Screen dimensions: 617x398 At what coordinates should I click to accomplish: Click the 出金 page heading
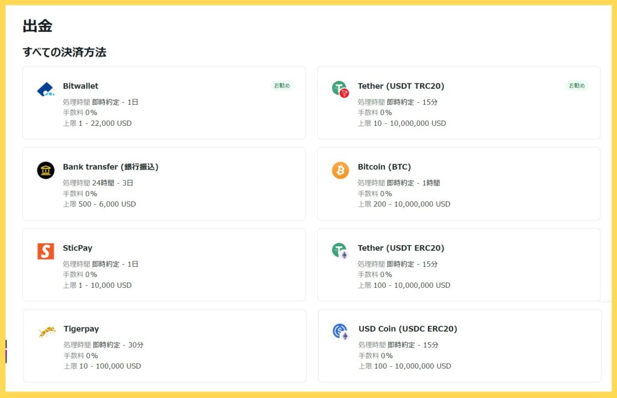click(37, 25)
